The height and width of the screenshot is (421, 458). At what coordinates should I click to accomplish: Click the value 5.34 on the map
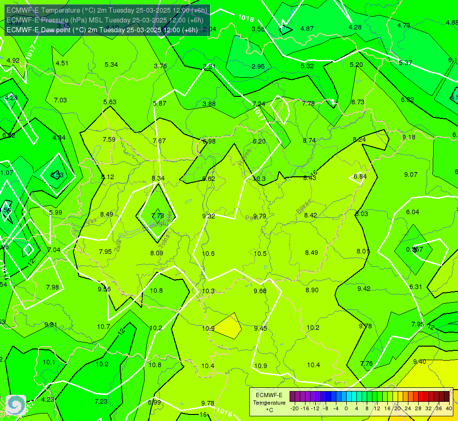(x=111, y=65)
